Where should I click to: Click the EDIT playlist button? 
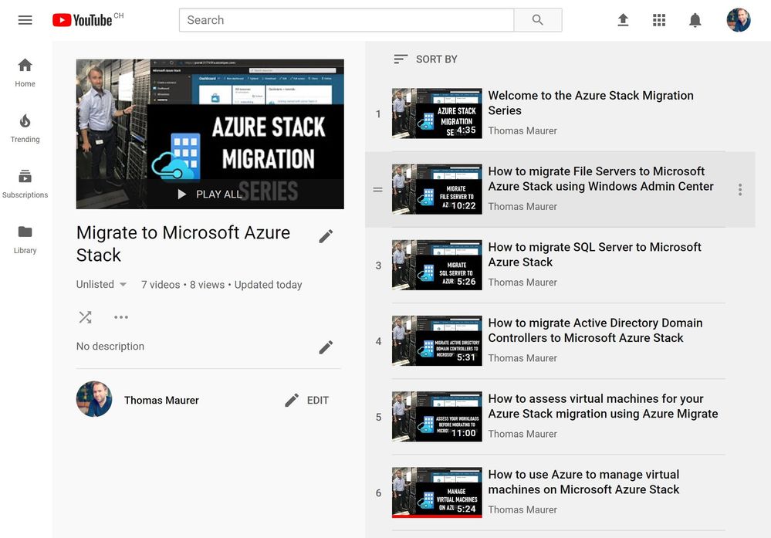pos(307,401)
